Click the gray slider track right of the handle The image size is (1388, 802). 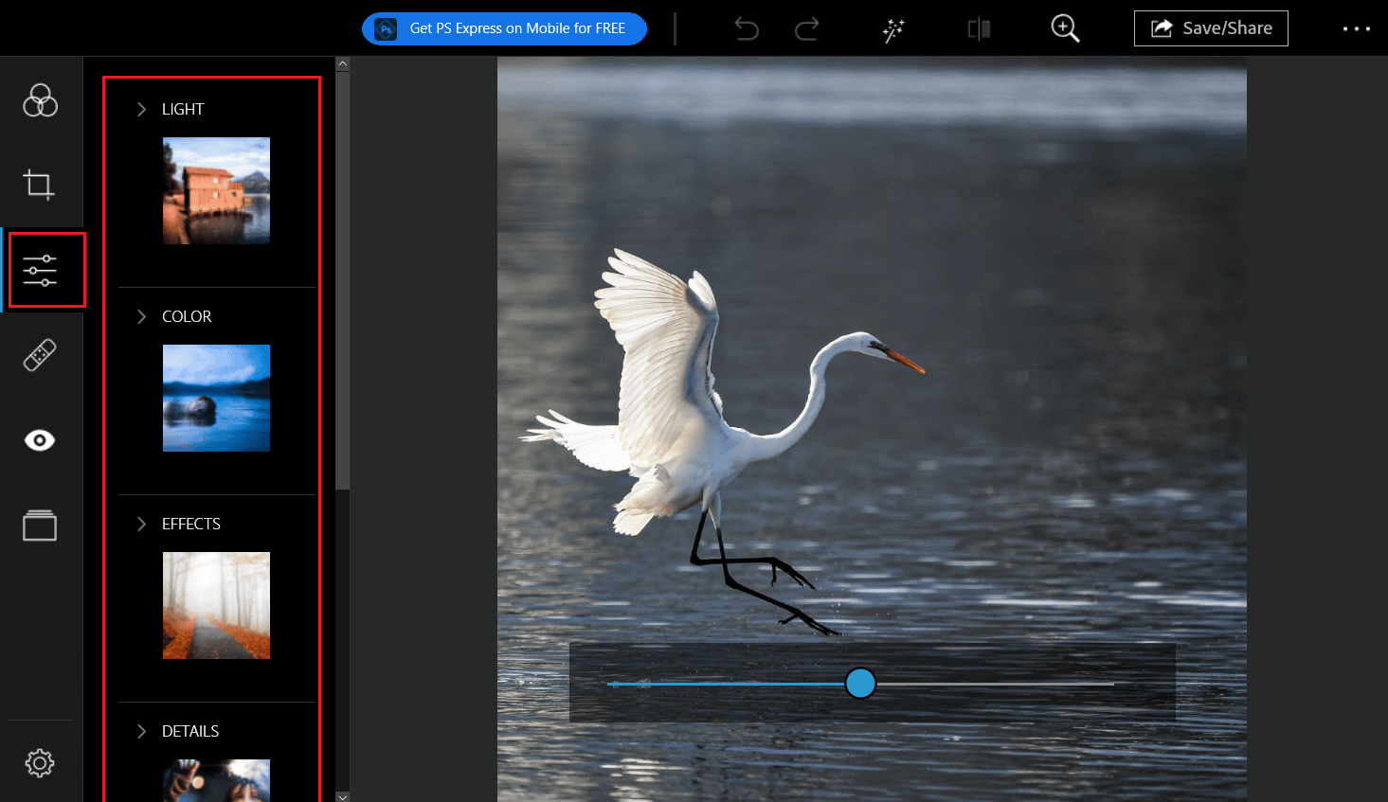pyautogui.click(x=995, y=684)
